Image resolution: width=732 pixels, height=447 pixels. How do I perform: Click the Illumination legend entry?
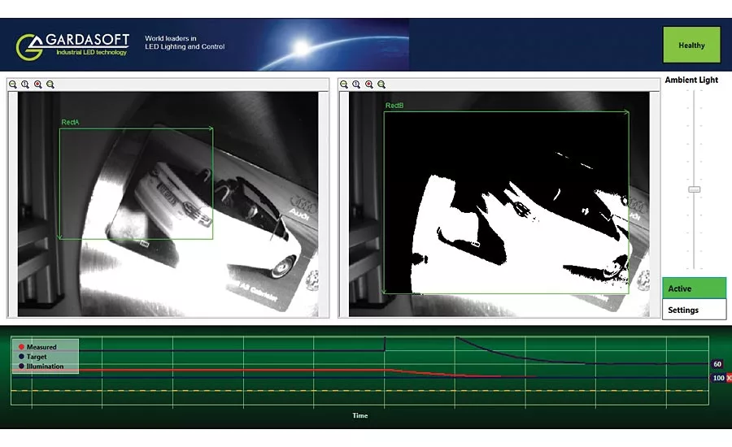point(41,367)
